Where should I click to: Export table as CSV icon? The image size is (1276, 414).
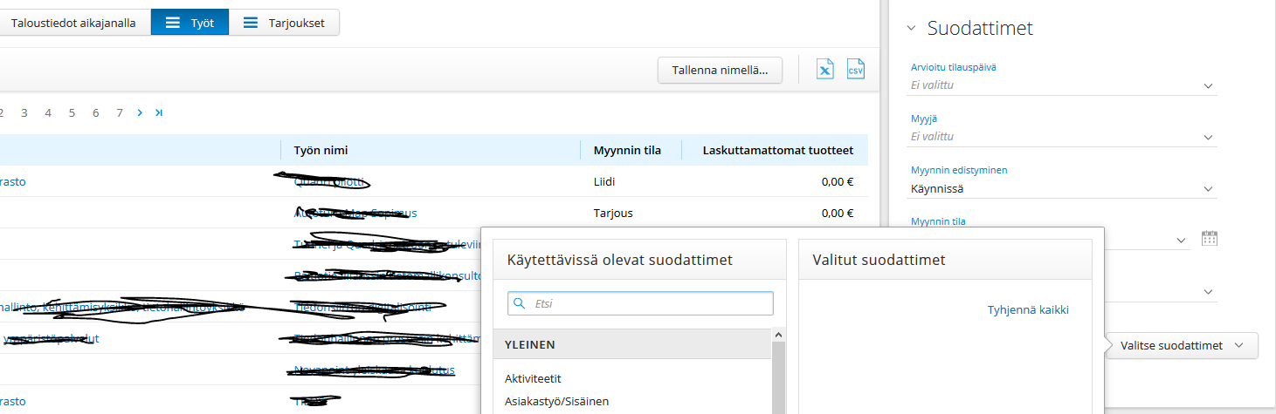(x=856, y=70)
